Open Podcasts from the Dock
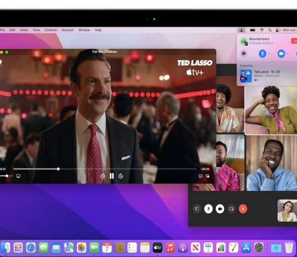Screen dimensions: 297x257 (183, 248)
